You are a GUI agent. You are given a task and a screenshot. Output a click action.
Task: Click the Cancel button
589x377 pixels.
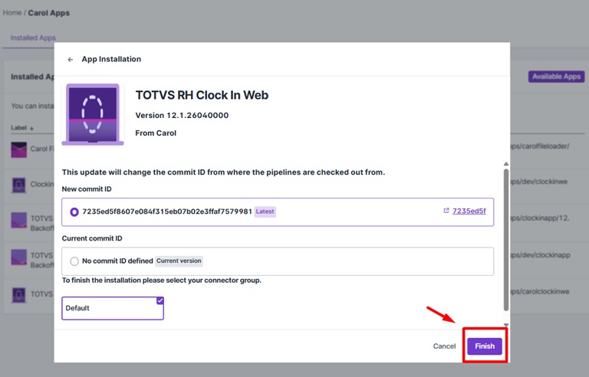[x=444, y=346]
